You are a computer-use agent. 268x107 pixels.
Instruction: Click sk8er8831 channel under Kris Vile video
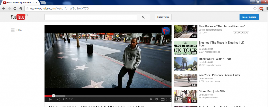207,94
